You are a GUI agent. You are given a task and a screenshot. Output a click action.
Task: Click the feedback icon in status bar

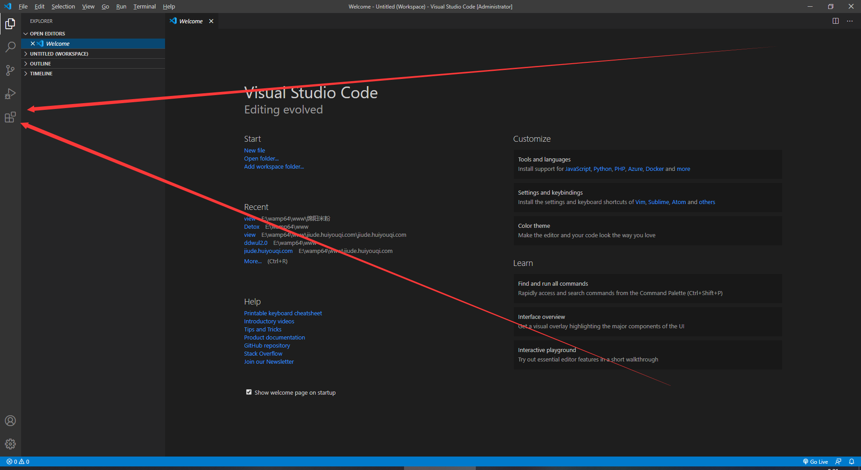pos(838,461)
